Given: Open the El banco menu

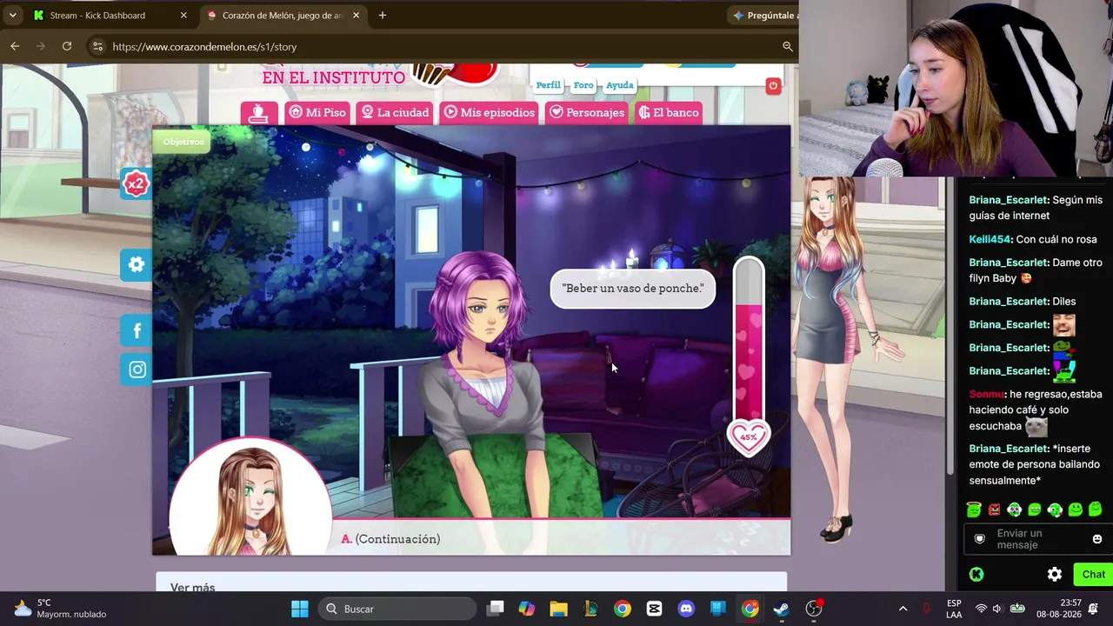Looking at the screenshot, I should pyautogui.click(x=669, y=113).
